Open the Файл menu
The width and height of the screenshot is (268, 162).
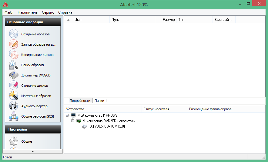click(9, 12)
